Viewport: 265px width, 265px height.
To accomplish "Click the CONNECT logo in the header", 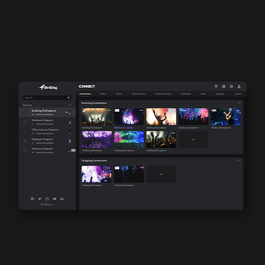I will point(87,86).
